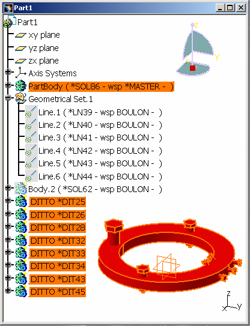This screenshot has width=250, height=326.
Task: Select the Line.3 line icon
Action: coord(31,137)
